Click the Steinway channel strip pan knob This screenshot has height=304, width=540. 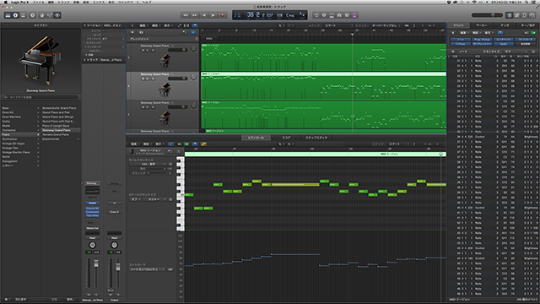point(92,245)
